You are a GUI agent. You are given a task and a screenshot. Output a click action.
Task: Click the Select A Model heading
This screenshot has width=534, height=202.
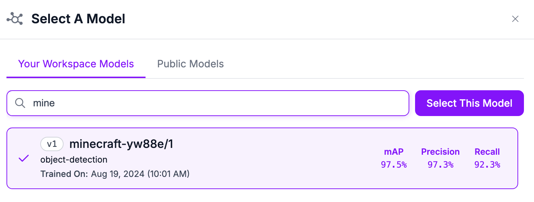(x=78, y=19)
